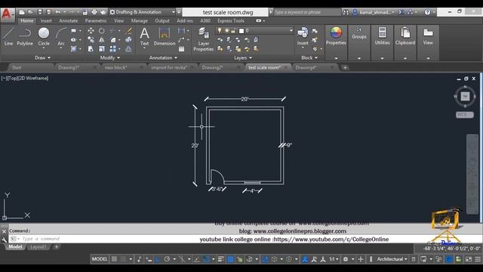The image size is (483, 272).
Task: Switch to import for revita file tab
Action: pos(169,67)
